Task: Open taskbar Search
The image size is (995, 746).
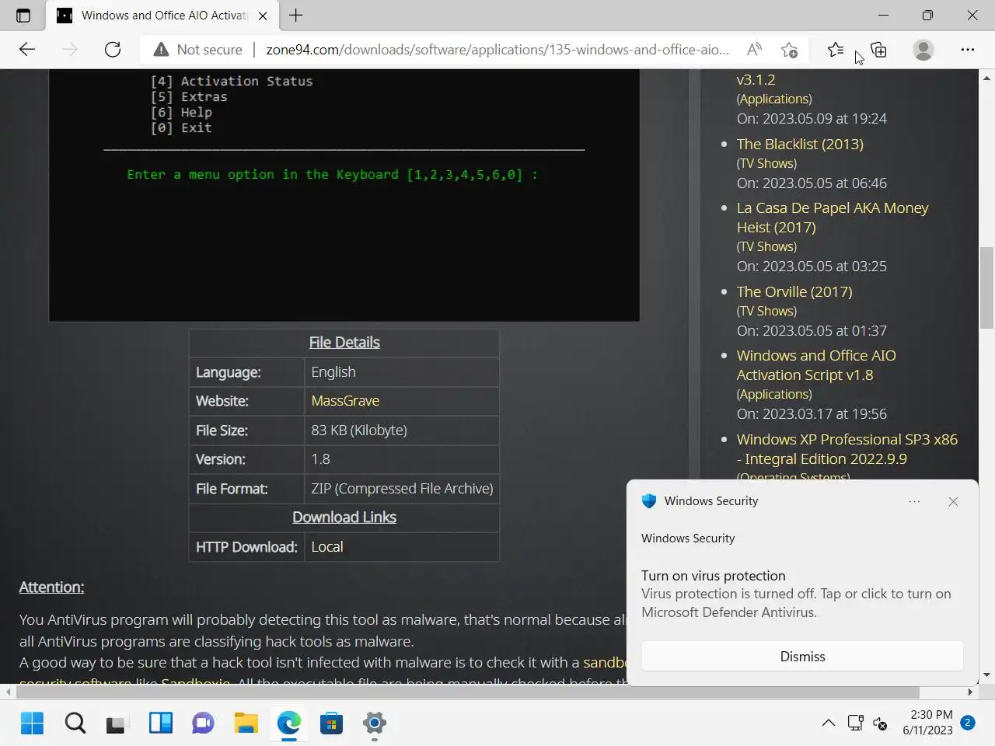Action: pos(75,723)
